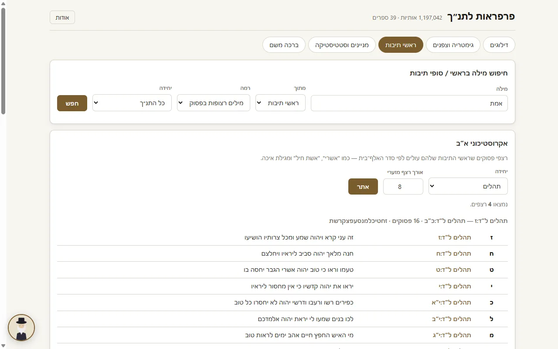The image size is (558, 349).
Task: Open the verse link תהלים ל״ד:י״א
Action: tap(452, 302)
